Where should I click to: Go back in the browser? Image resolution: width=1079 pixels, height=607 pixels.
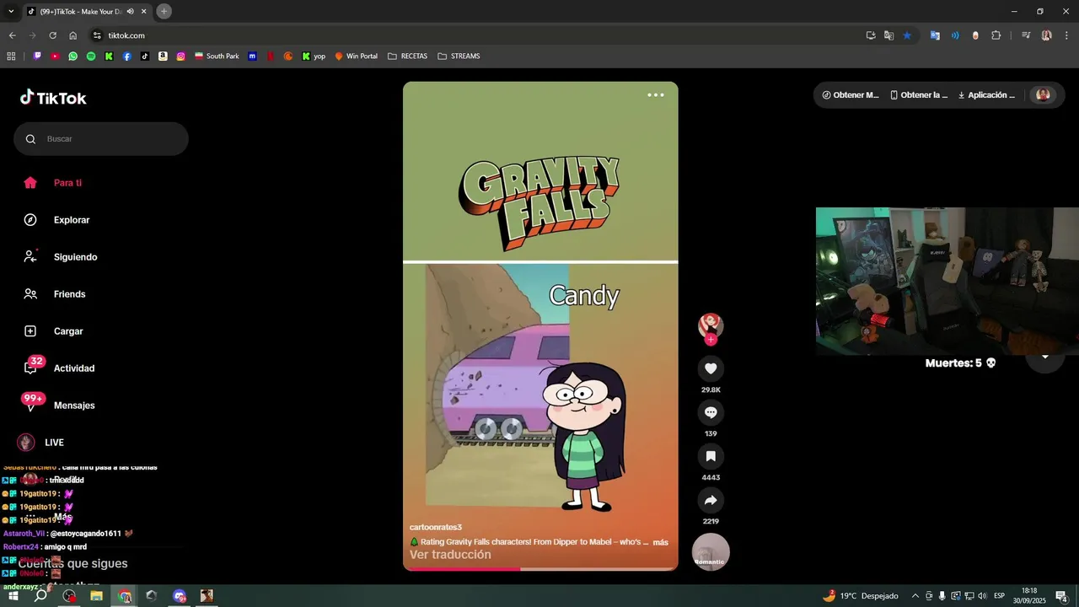pos(12,35)
